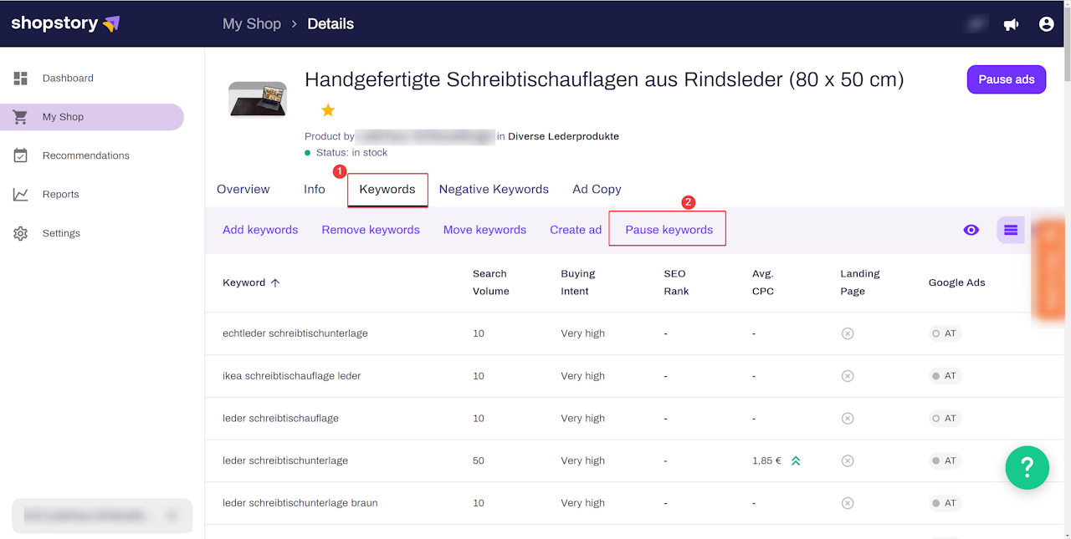The height and width of the screenshot is (539, 1071).
Task: Expand the account selector at sidebar bottom
Action: point(172,516)
